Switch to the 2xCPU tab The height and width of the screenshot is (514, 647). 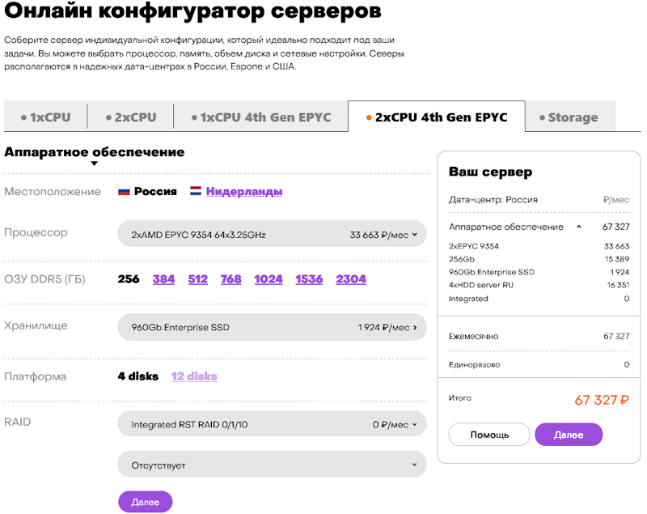[x=130, y=117]
